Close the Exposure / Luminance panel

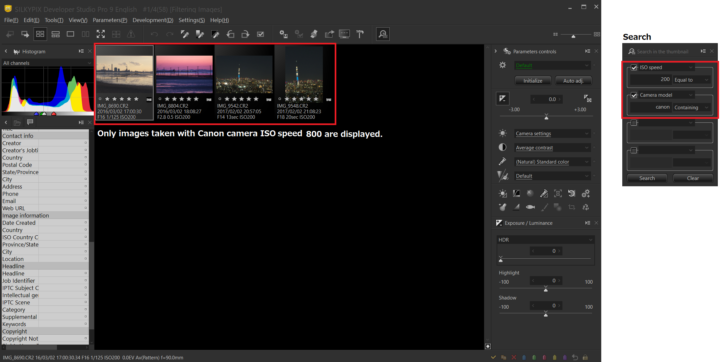(x=596, y=223)
